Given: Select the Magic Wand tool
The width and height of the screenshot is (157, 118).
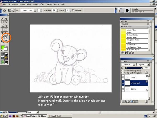Looking at the screenshot, I should [6, 22].
